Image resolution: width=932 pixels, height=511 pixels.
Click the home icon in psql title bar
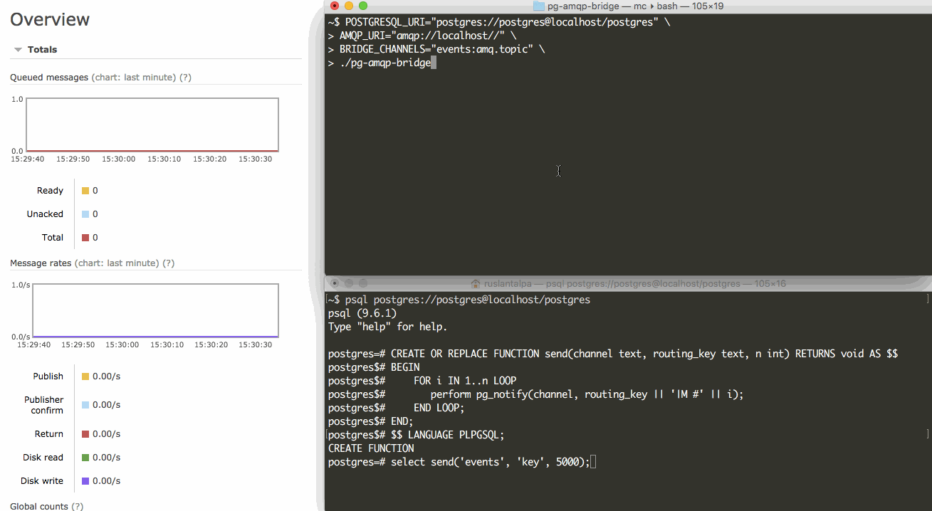(x=476, y=284)
